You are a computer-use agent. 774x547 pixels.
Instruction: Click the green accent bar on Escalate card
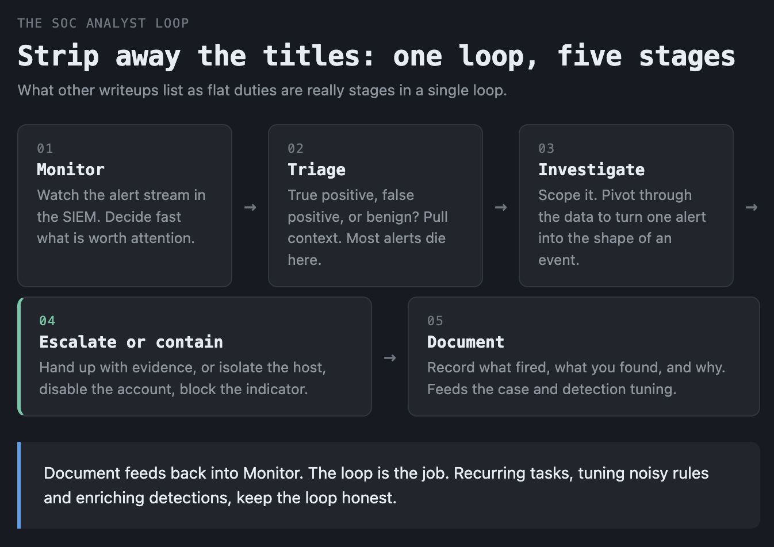[x=20, y=356]
